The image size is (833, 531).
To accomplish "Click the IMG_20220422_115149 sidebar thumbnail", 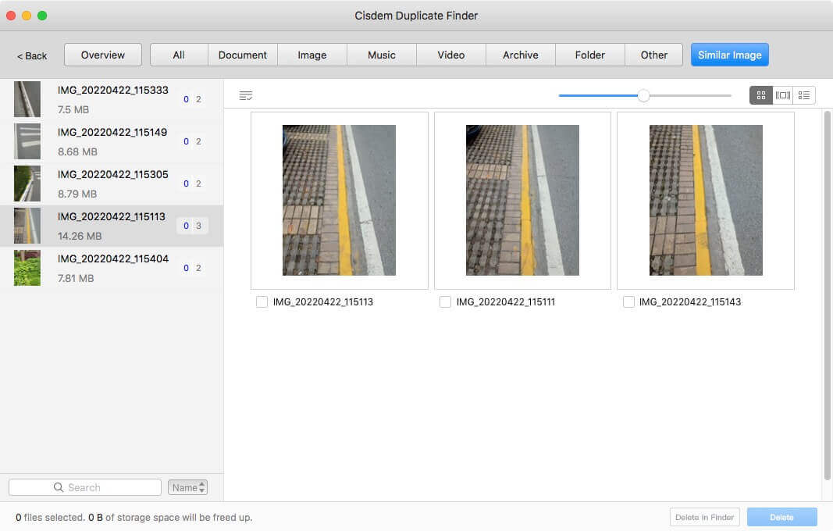I will point(27,141).
